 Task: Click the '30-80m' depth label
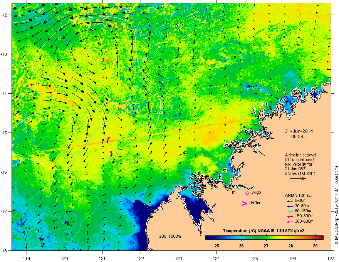click(302, 206)
